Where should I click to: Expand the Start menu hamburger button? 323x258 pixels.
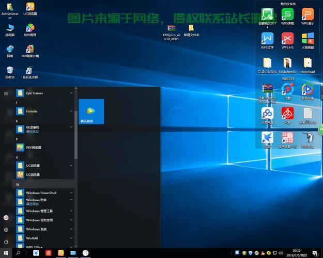tap(6, 94)
